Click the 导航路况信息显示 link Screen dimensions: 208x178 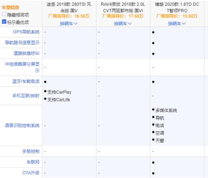22,43
